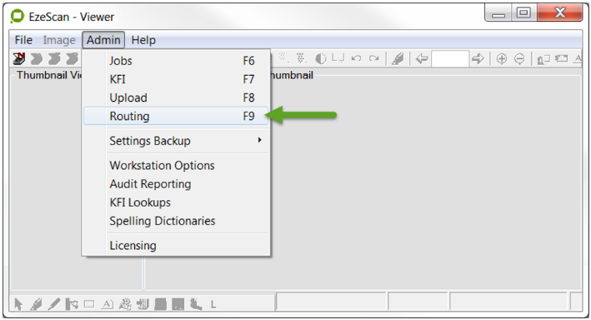Image resolution: width=591 pixels, height=320 pixels.
Task: Click the half-circle contrast icon
Action: pyautogui.click(x=321, y=58)
